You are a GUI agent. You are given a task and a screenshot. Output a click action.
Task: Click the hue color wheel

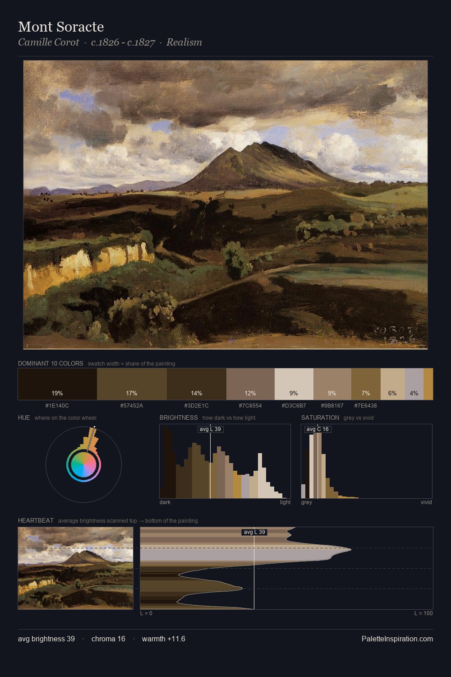coord(83,464)
